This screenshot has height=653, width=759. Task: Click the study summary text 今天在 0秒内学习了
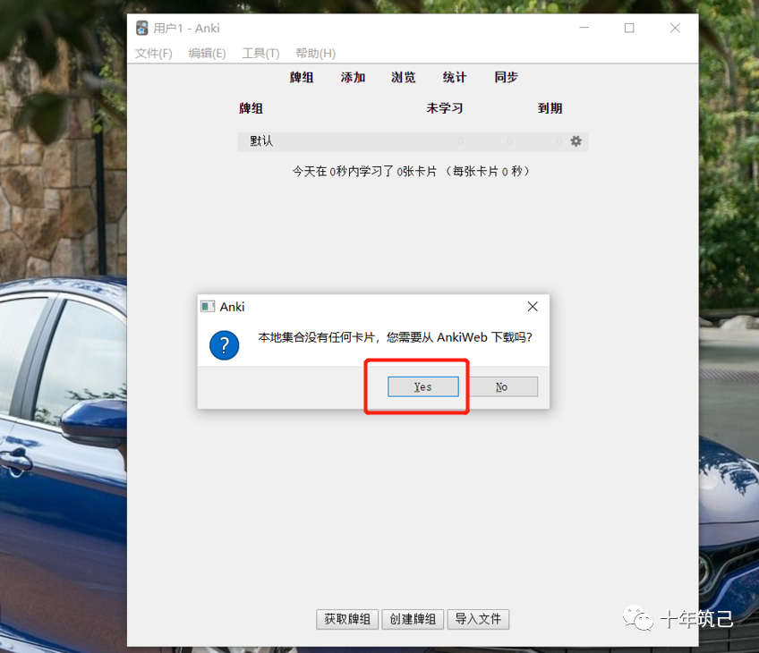pyautogui.click(x=411, y=171)
